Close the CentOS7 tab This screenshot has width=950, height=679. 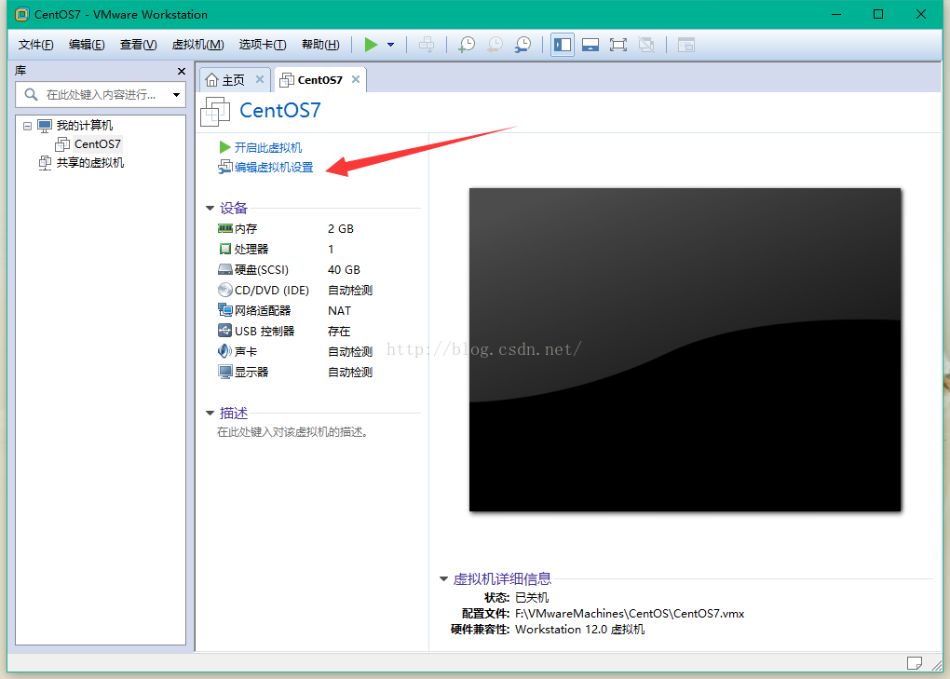click(356, 79)
